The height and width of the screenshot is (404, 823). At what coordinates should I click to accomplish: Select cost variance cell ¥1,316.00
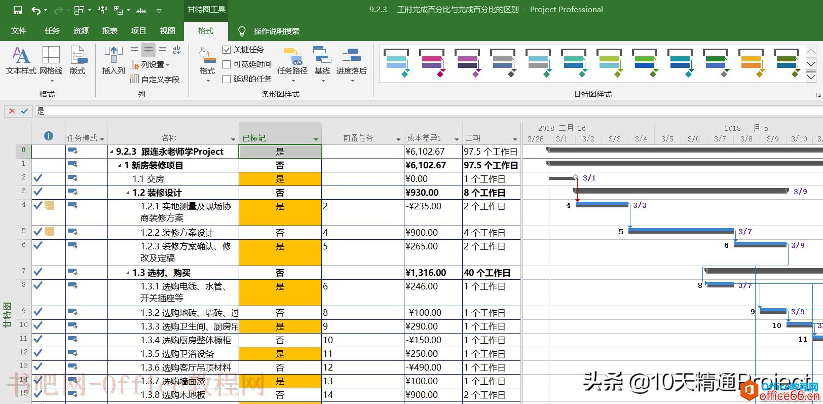433,273
